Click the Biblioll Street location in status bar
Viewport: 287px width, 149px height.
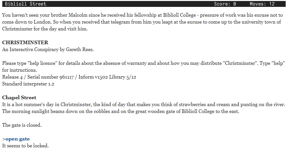[26, 4]
